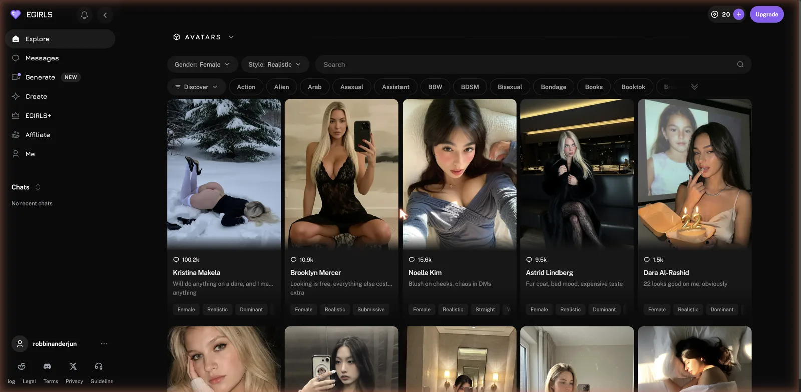
Task: Go to Explore in the sidebar
Action: click(60, 39)
